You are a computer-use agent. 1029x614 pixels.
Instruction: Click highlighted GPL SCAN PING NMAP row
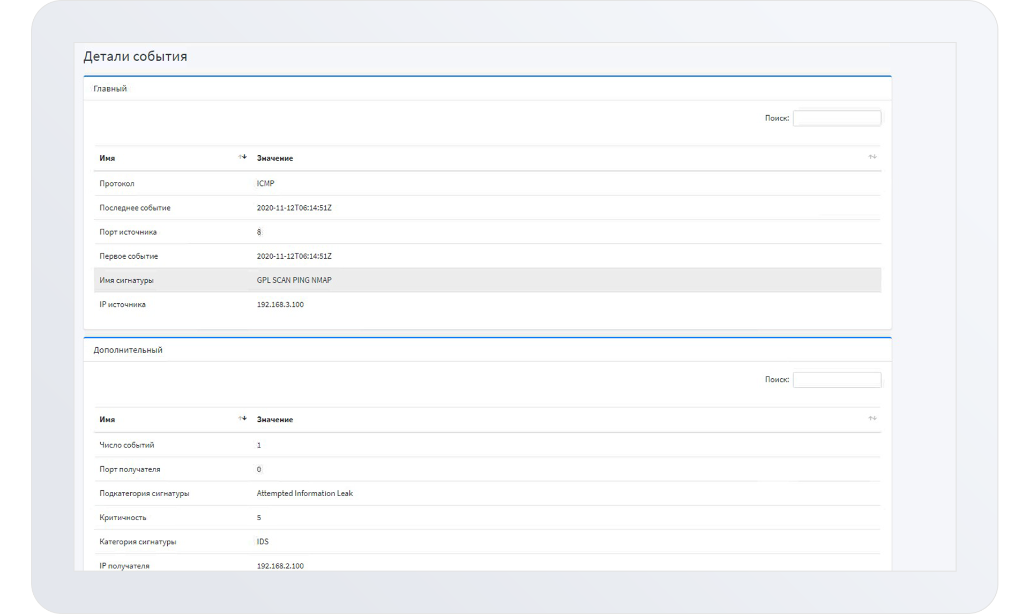click(x=294, y=280)
